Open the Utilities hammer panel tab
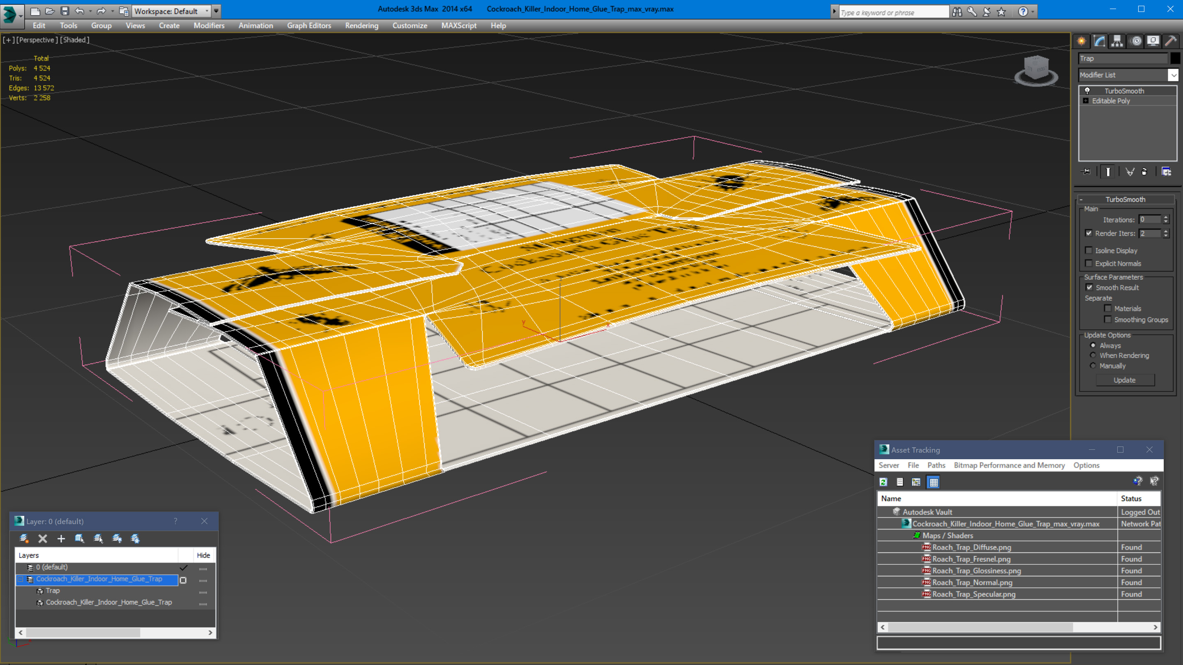Image resolution: width=1183 pixels, height=665 pixels. point(1171,41)
